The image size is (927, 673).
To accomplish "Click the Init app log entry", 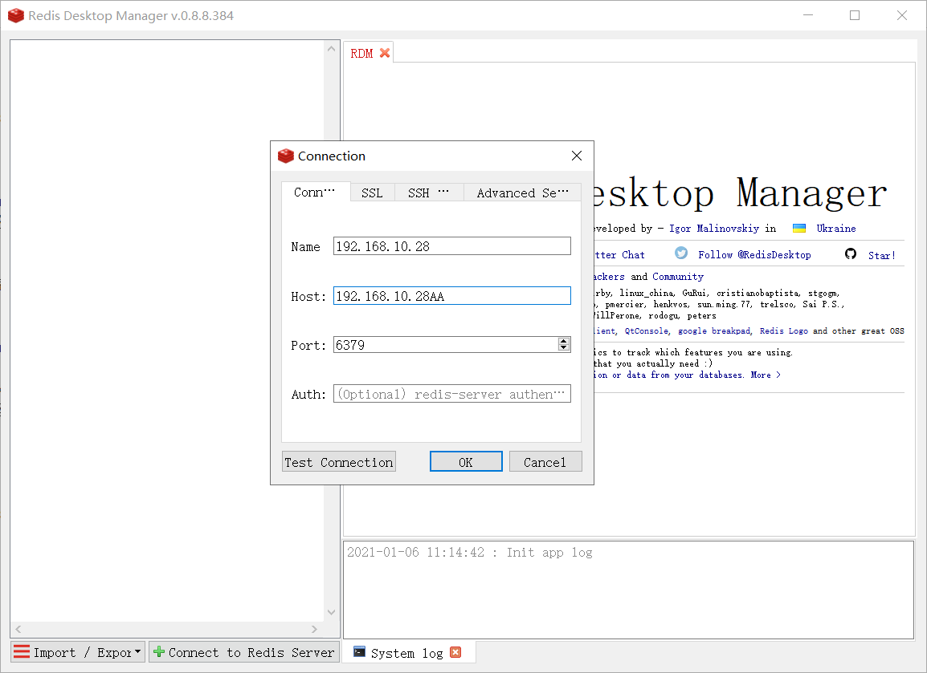I will tap(469, 553).
